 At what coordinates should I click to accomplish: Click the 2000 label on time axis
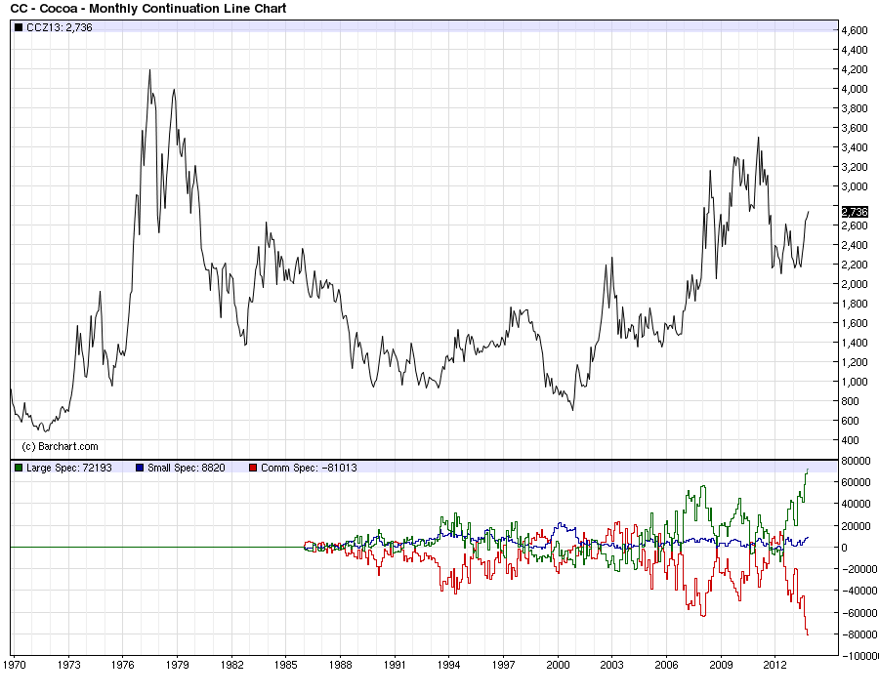pyautogui.click(x=558, y=665)
